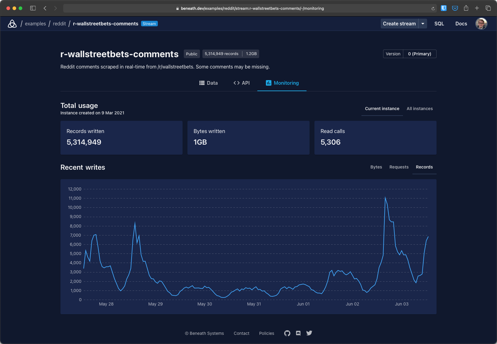
Task: Click the Stream badge label
Action: (149, 24)
